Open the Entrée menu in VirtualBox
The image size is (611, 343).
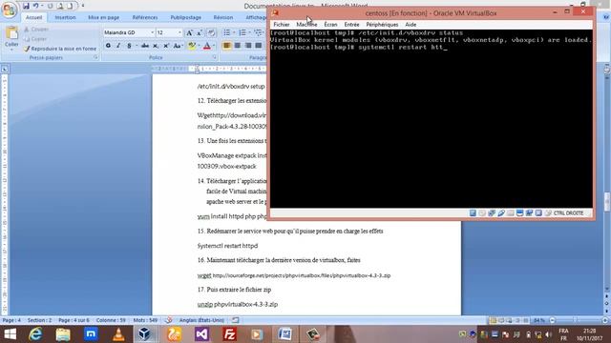pyautogui.click(x=351, y=25)
